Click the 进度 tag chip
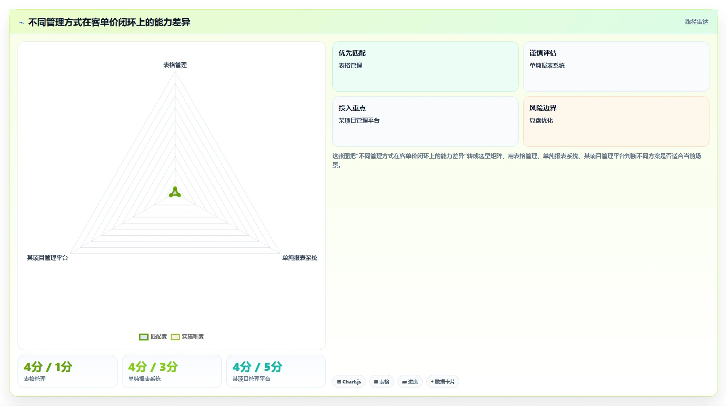Screen dimensions: 727x406 [x=410, y=382]
